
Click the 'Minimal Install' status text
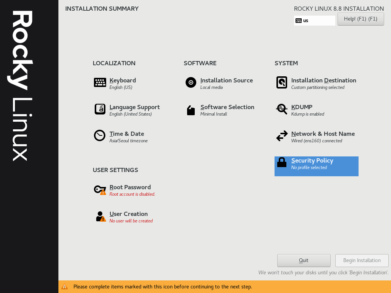(x=214, y=114)
